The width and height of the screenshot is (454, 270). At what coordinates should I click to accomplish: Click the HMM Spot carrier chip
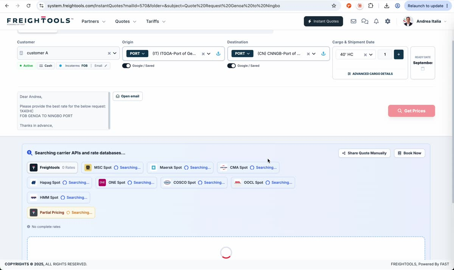[59, 197]
